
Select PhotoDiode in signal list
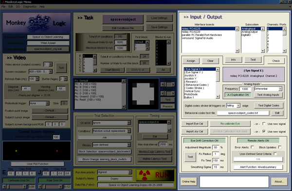(x=200, y=95)
